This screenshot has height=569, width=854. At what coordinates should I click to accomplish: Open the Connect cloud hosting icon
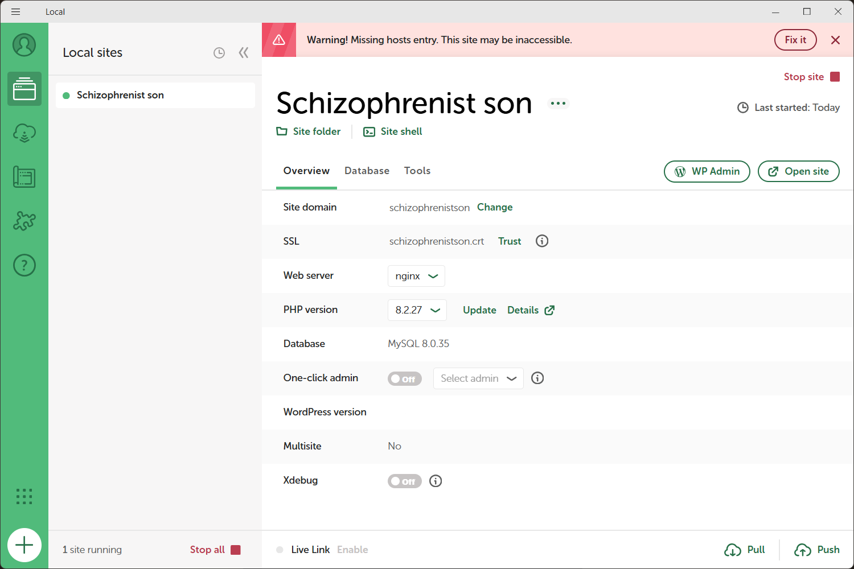tap(24, 133)
